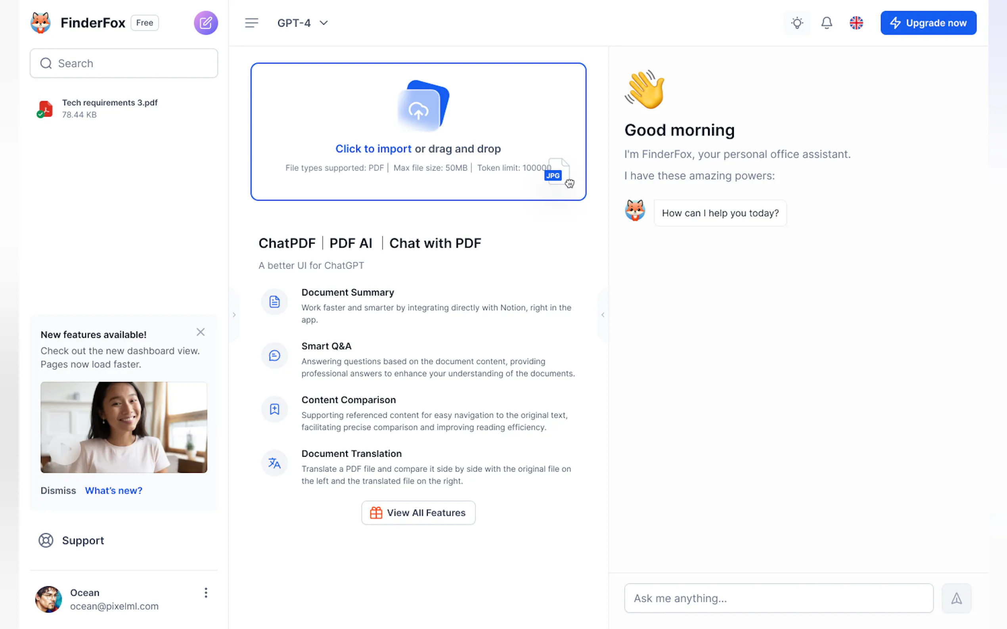Toggle the sidebar hamburger menu

(x=251, y=23)
